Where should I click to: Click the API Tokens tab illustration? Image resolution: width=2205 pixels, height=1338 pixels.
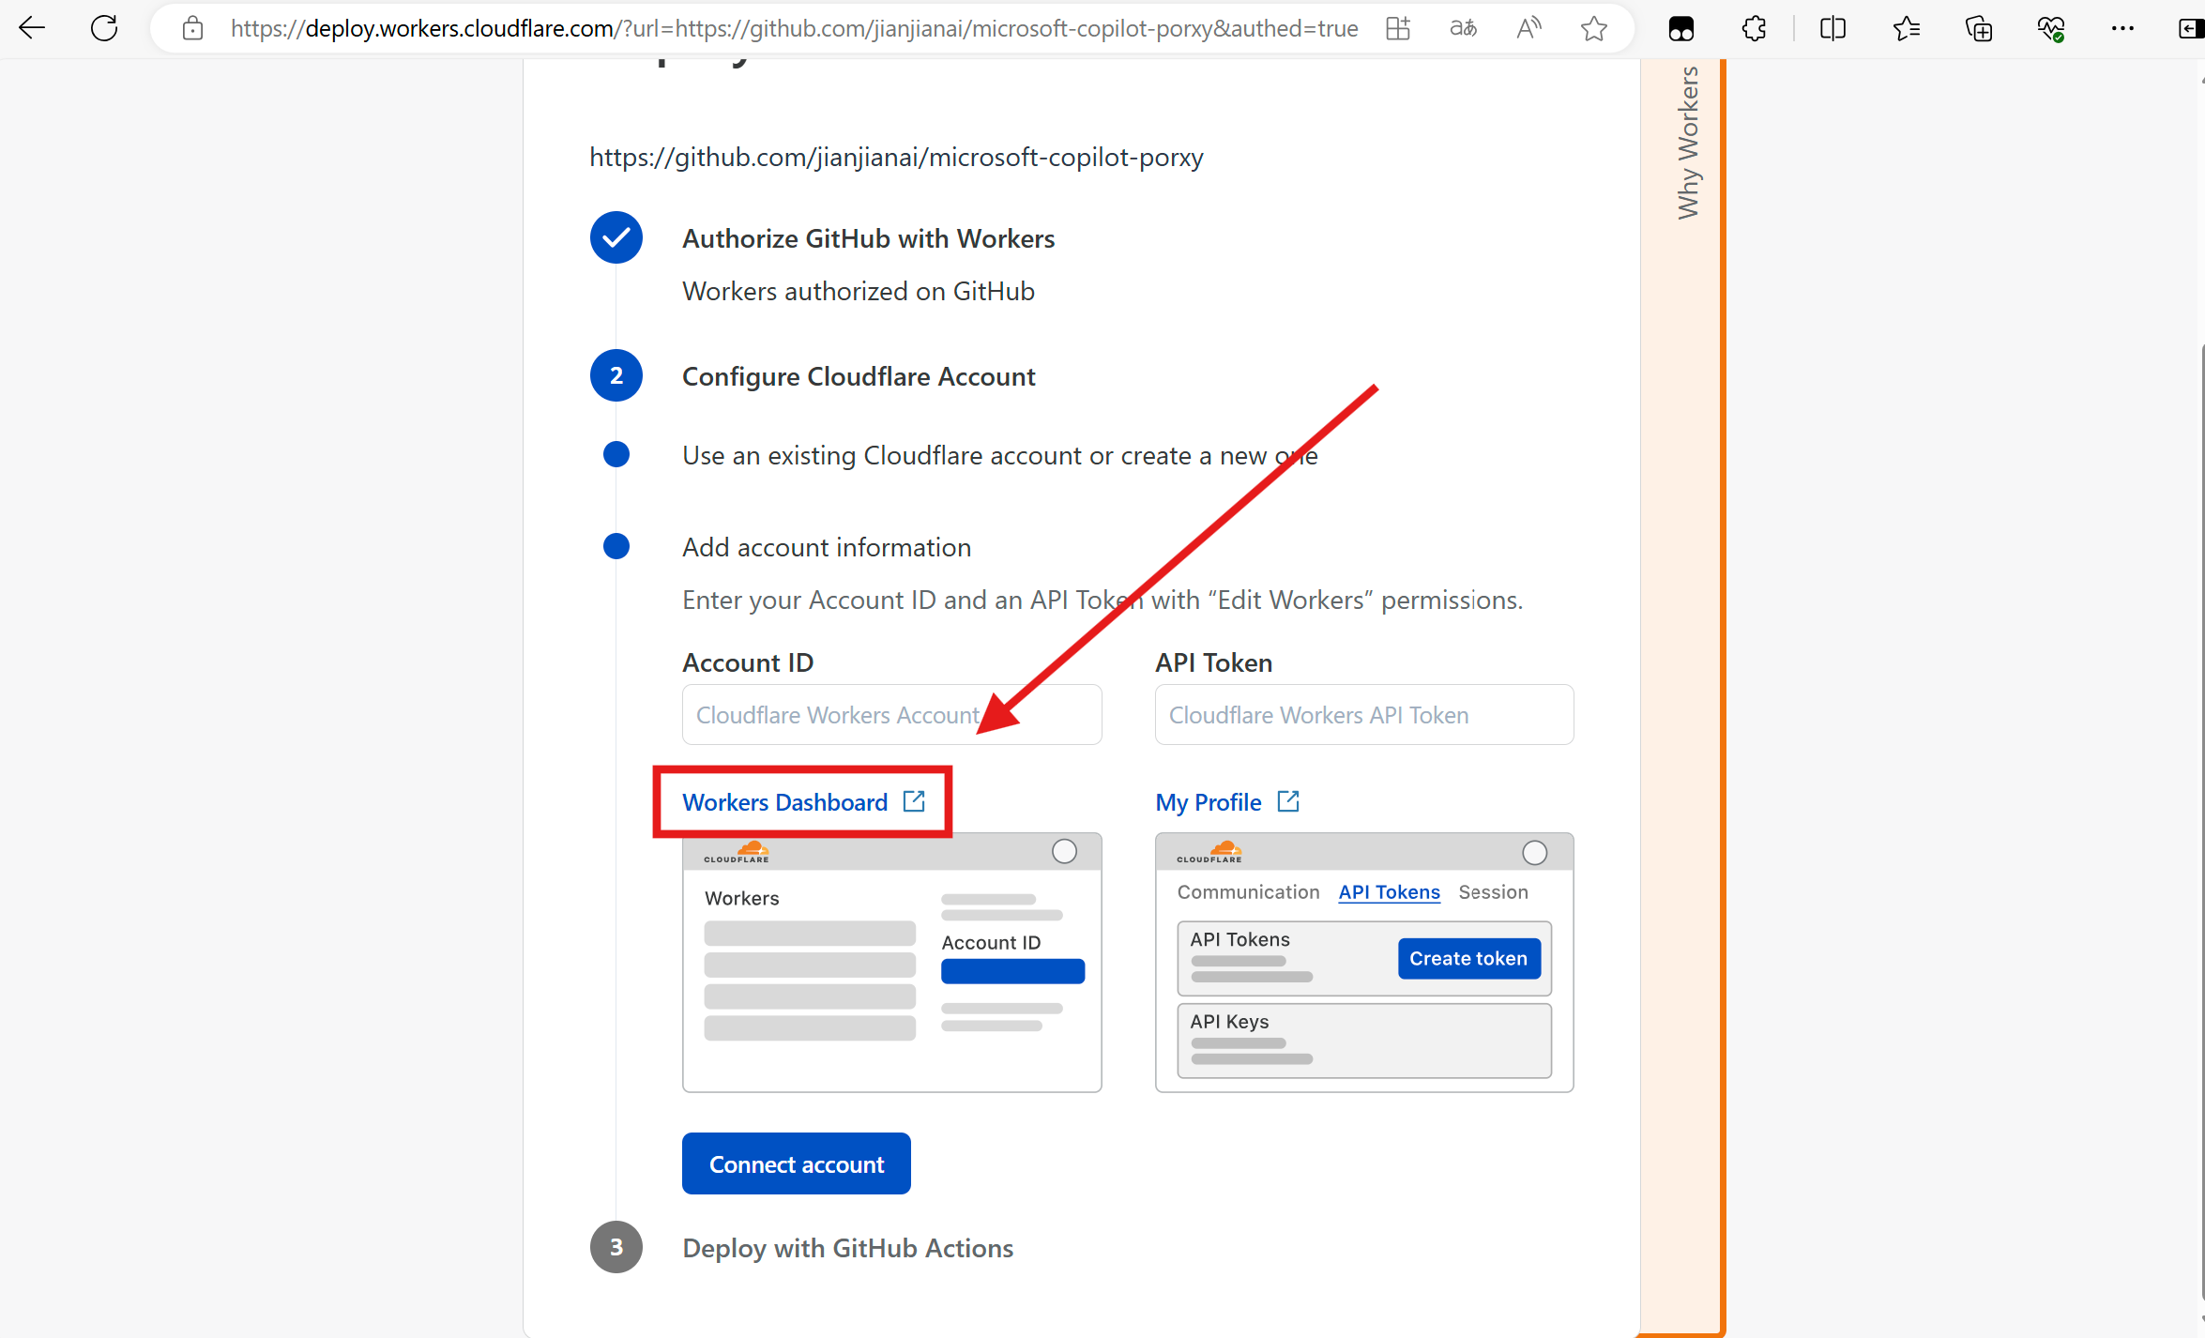(1388, 892)
